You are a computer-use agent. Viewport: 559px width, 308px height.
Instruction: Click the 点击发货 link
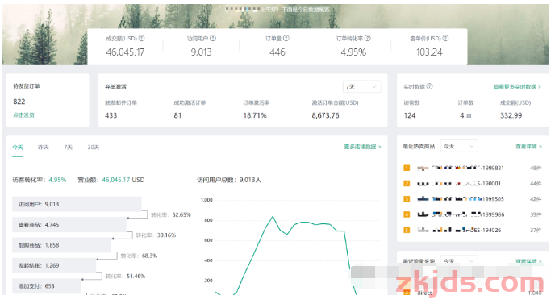click(24, 115)
